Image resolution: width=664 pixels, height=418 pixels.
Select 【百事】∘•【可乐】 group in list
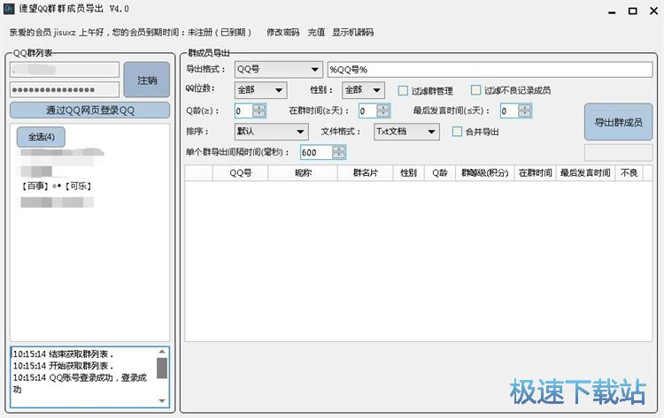tap(57, 186)
